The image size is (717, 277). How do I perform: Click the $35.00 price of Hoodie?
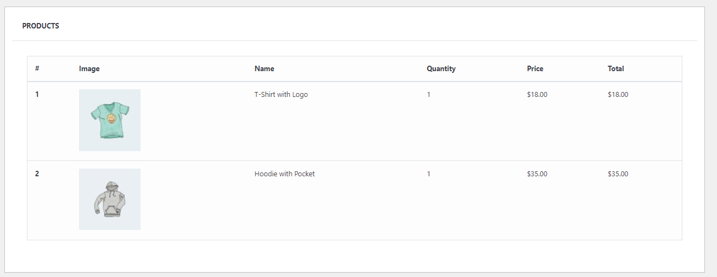coord(537,174)
